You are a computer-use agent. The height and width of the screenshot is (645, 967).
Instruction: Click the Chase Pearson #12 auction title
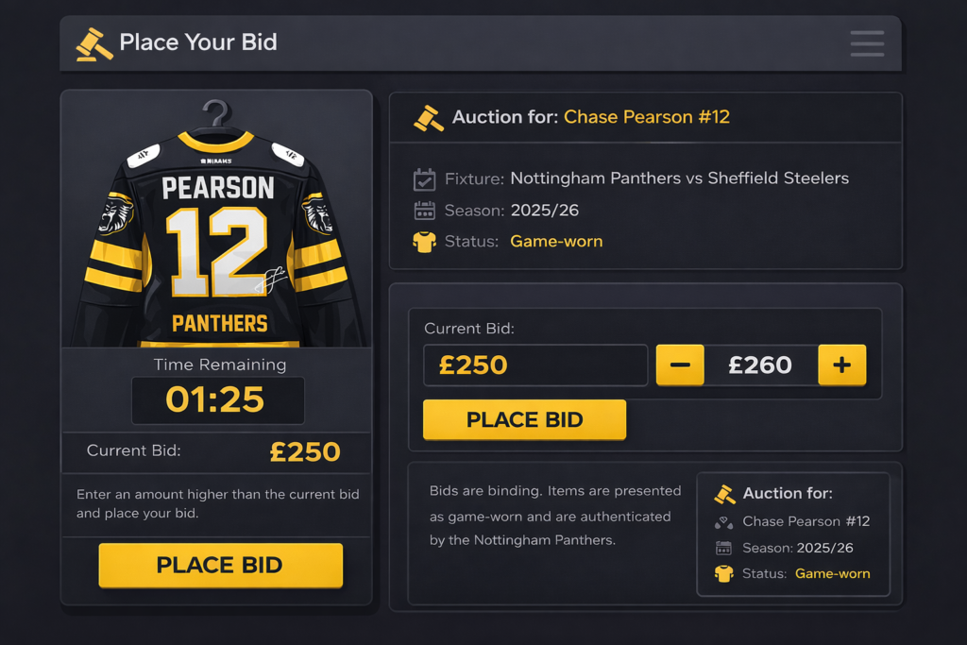[647, 117]
